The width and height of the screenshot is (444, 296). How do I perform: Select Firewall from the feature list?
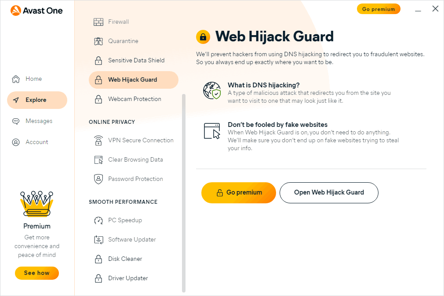[x=134, y=22]
